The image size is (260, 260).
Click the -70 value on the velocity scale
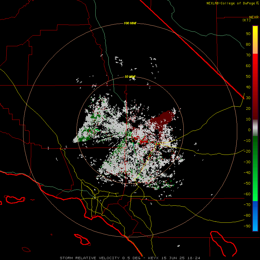coord(247,205)
